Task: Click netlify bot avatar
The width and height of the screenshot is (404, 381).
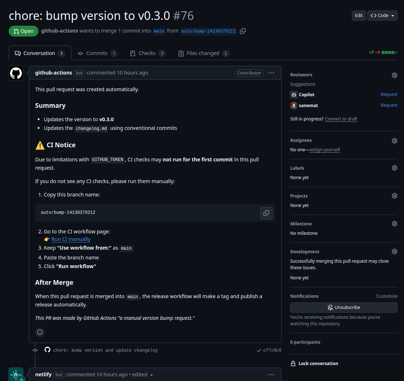Action: point(16,374)
